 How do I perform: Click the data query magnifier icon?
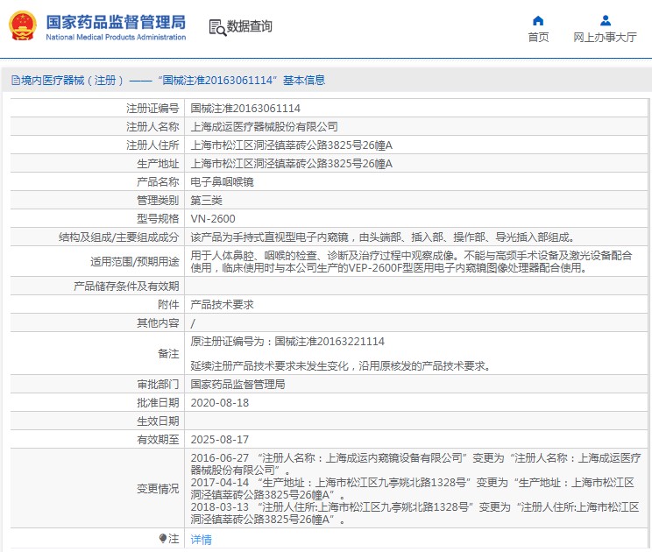(x=217, y=27)
